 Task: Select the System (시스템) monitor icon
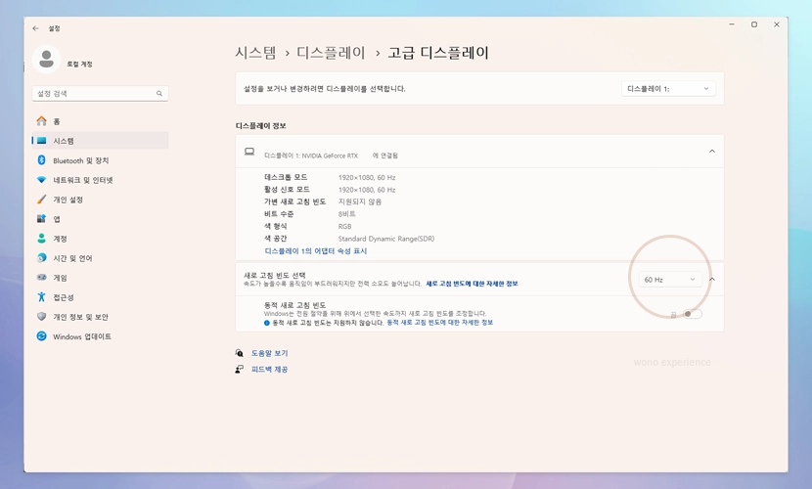coord(42,141)
